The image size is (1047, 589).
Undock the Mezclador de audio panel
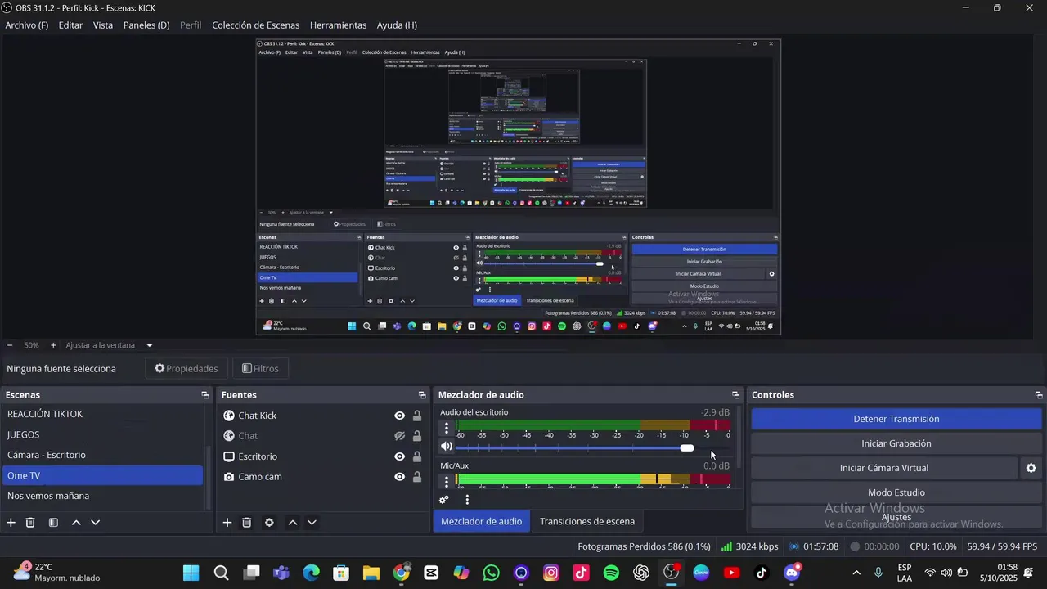point(735,395)
